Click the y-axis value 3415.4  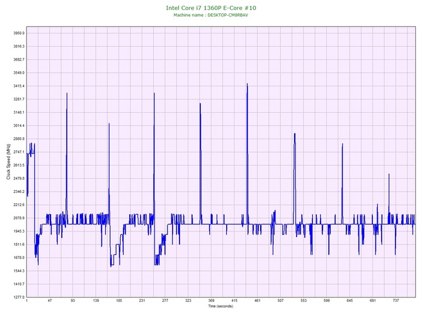19,86
